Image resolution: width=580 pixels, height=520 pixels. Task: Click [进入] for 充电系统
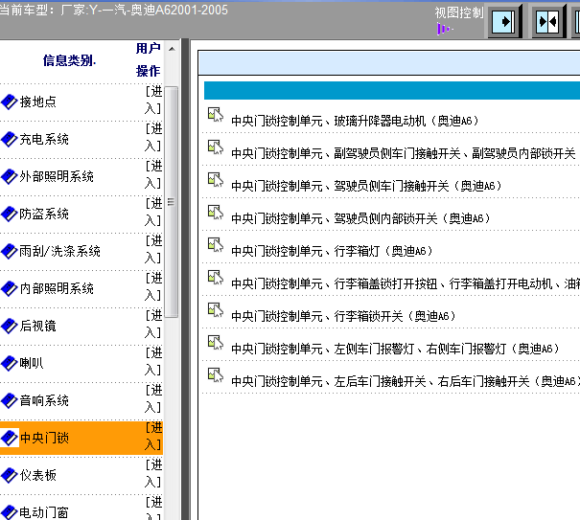coord(153,137)
